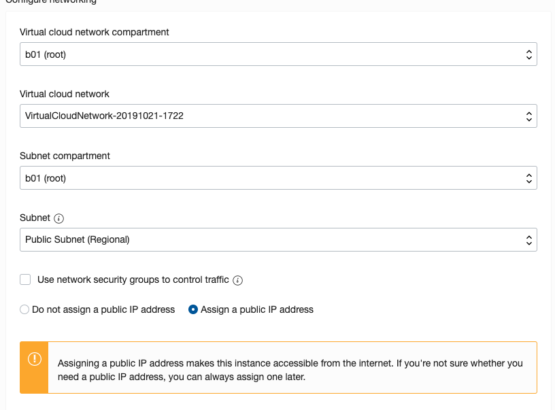Select the 'Do not assign a public IP address' radio button
This screenshot has height=410, width=555.
25,309
